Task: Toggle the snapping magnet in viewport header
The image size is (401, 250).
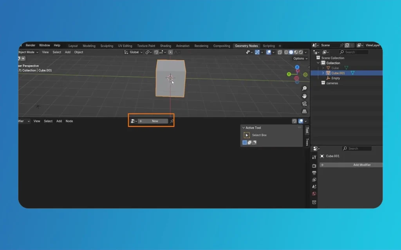Action: pyautogui.click(x=156, y=52)
